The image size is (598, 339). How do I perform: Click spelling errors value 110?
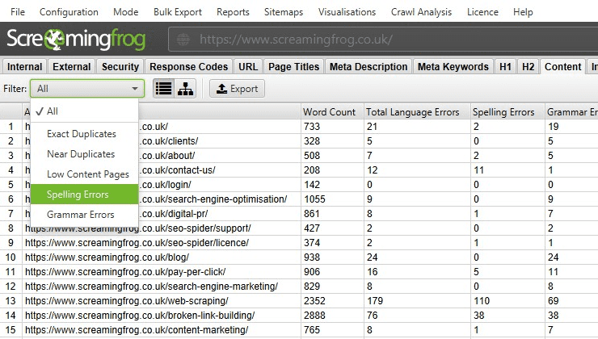tap(482, 301)
